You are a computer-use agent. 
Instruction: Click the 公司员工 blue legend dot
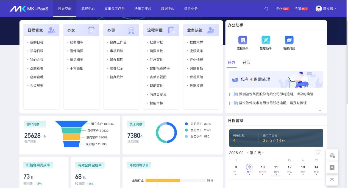(x=186, y=124)
